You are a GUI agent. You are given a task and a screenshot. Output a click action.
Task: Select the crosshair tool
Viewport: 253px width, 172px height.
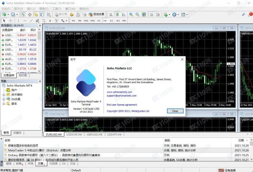point(11,21)
